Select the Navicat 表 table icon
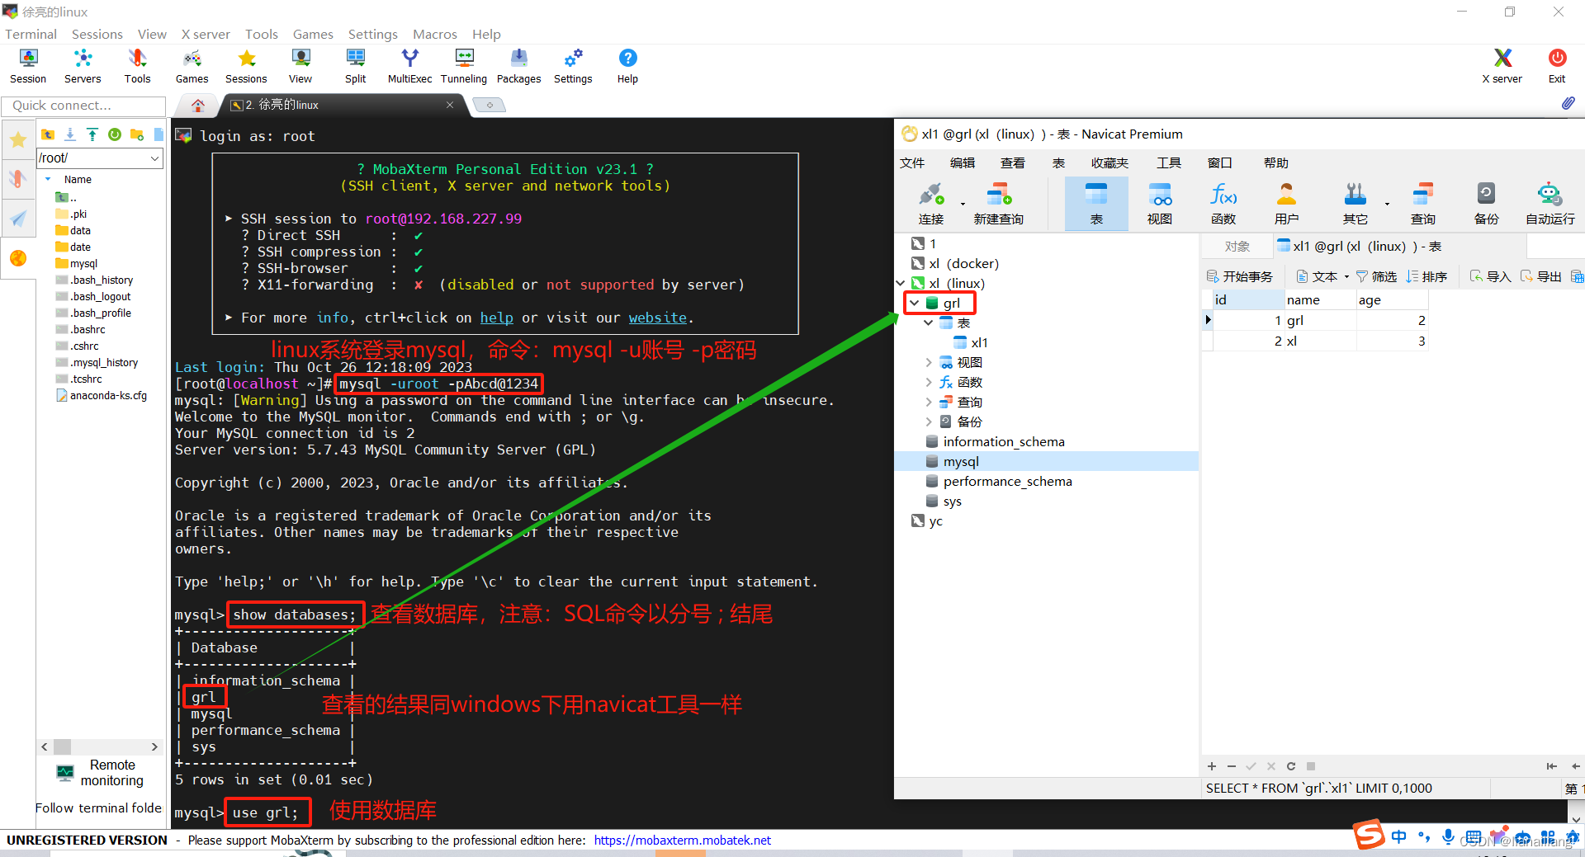Viewport: 1585px width, 857px height. click(1096, 204)
